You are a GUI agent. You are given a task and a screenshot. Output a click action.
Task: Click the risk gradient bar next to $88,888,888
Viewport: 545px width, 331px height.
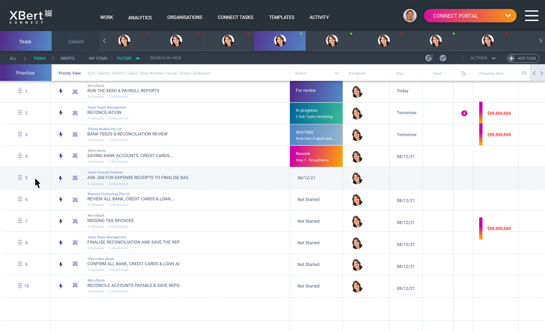click(x=481, y=113)
